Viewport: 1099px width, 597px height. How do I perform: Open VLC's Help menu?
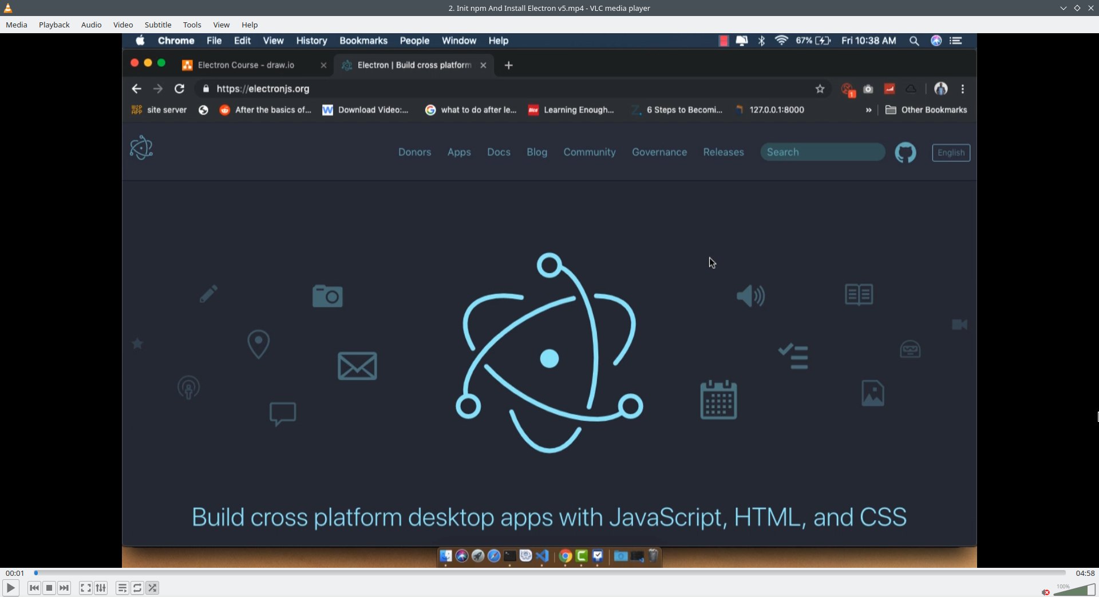point(250,25)
